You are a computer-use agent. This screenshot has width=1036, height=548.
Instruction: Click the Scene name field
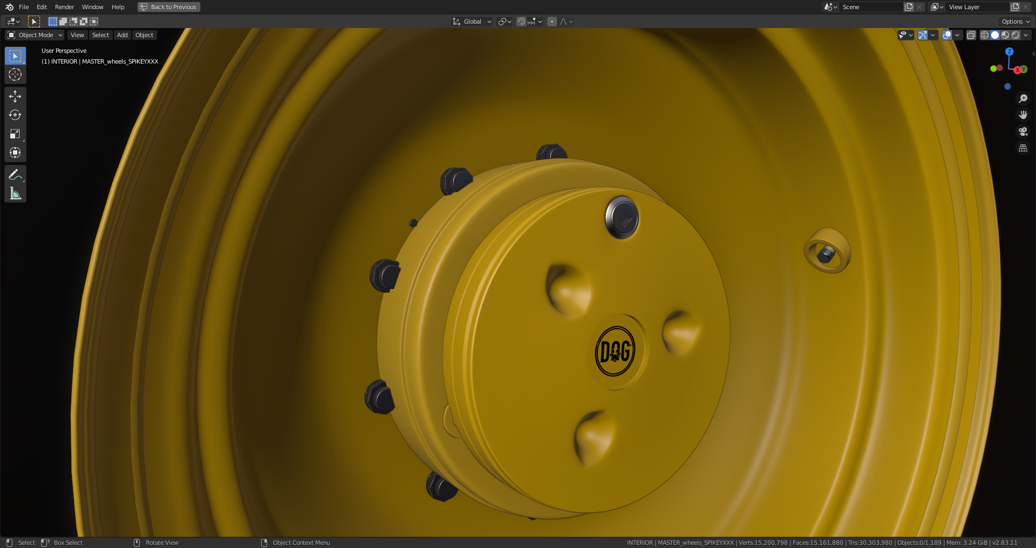(x=871, y=7)
